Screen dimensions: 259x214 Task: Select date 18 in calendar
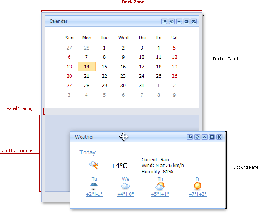pos(159,67)
